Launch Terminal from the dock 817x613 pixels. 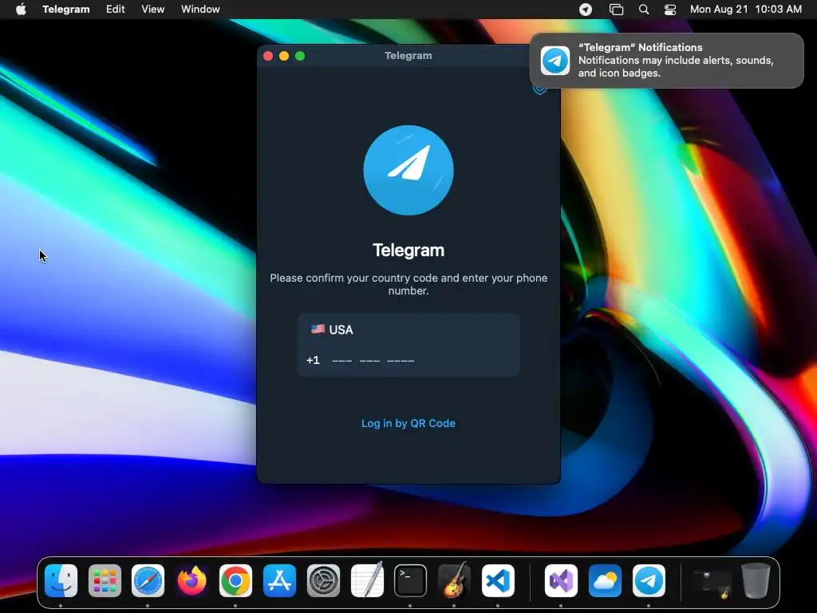point(411,580)
